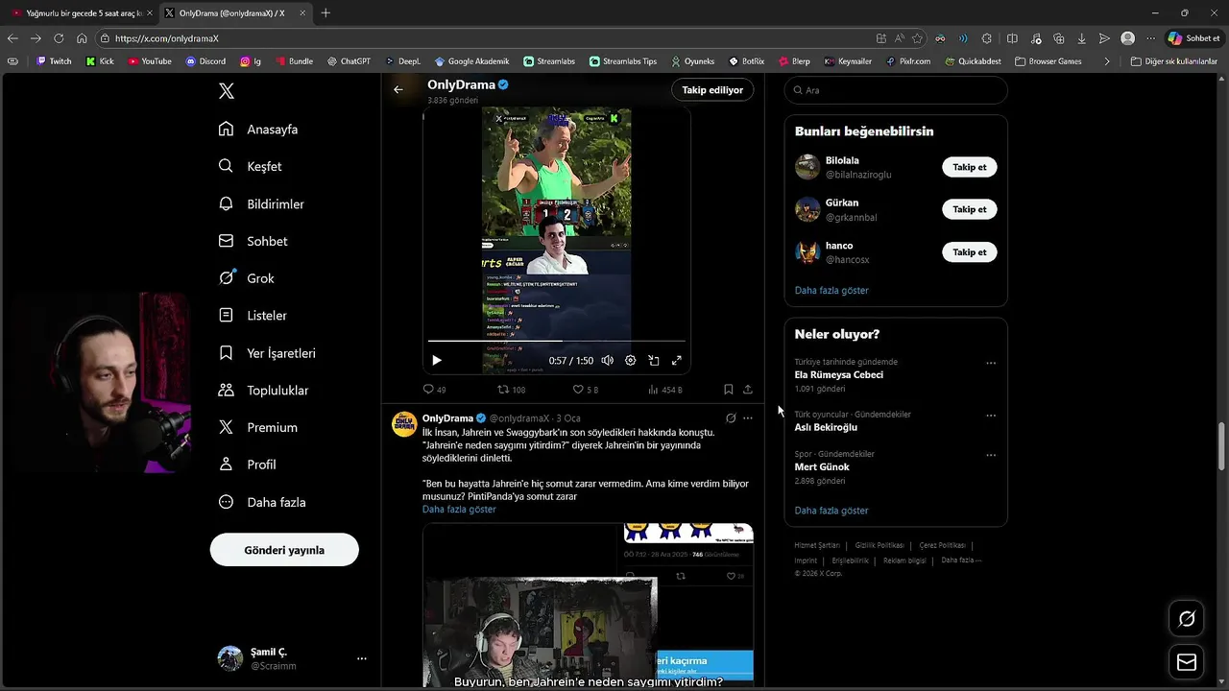Open video settings gear

pyautogui.click(x=630, y=360)
